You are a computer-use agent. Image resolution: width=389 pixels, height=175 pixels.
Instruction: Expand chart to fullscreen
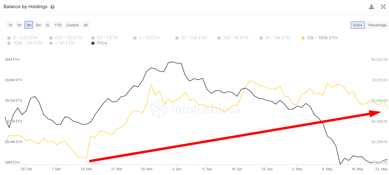pyautogui.click(x=383, y=7)
